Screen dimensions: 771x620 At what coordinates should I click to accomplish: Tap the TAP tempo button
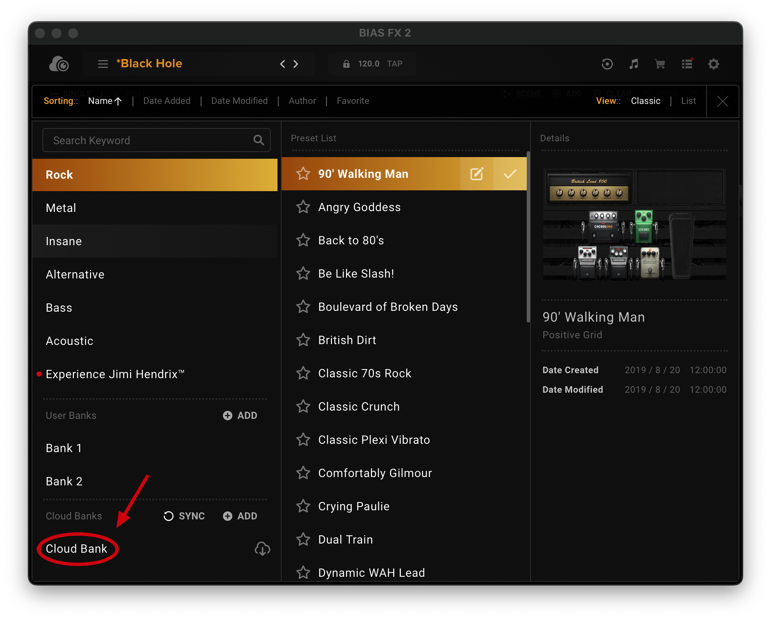pyautogui.click(x=395, y=64)
